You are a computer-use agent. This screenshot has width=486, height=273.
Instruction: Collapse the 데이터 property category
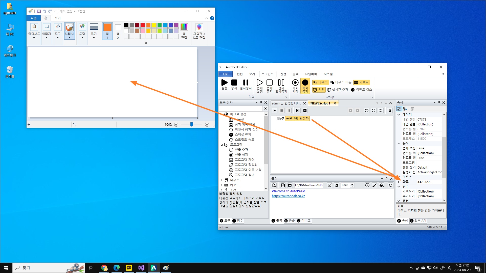click(x=399, y=115)
